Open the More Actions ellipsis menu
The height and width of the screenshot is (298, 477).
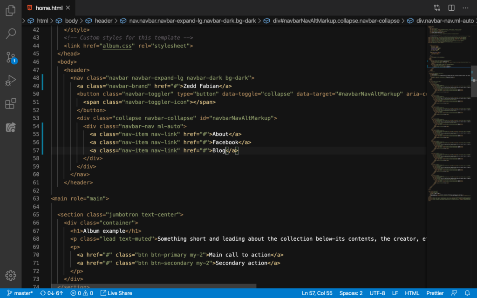click(465, 8)
